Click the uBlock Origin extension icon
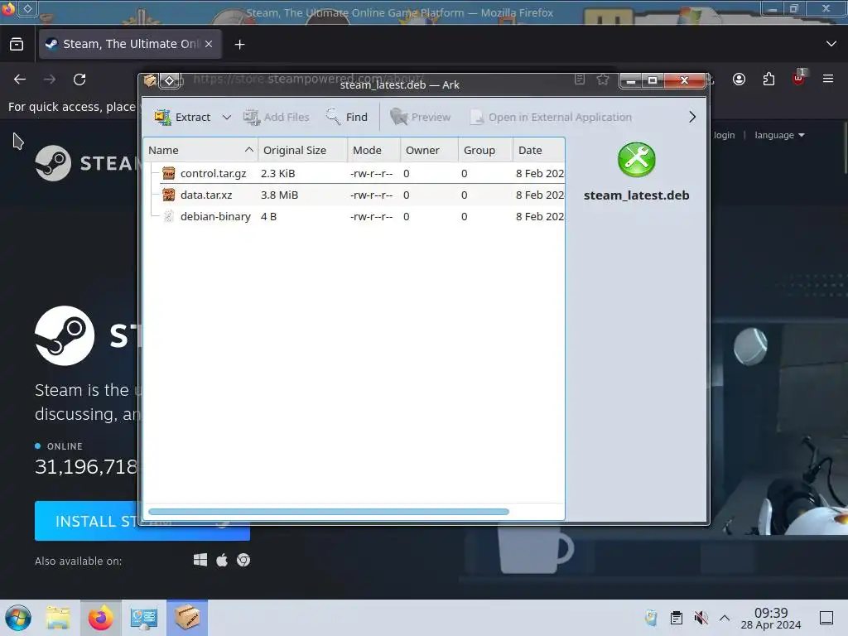This screenshot has width=848, height=636. click(798, 79)
